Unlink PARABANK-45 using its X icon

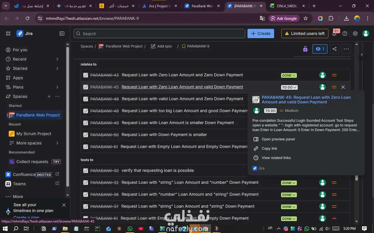click(343, 87)
